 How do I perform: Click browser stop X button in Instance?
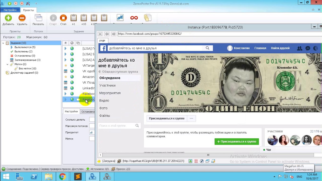[x=100, y=34]
